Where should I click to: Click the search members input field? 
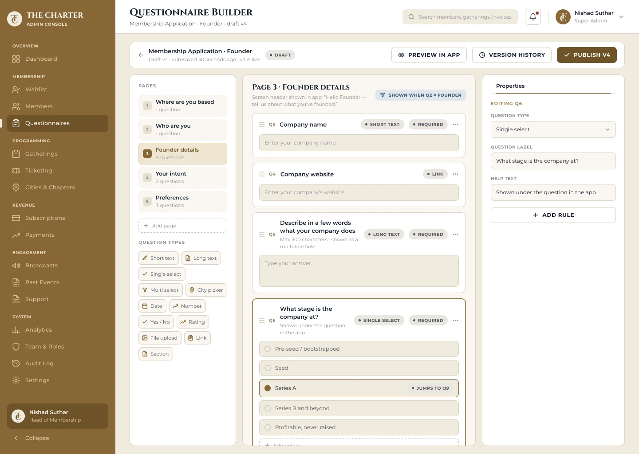[460, 17]
